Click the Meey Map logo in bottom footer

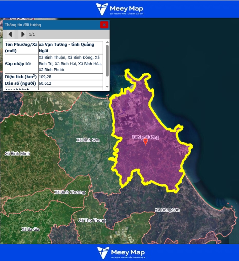click(x=119, y=253)
